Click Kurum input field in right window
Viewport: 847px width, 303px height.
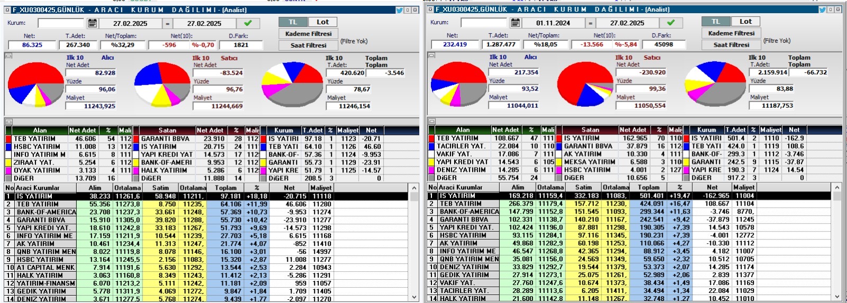[x=484, y=23]
